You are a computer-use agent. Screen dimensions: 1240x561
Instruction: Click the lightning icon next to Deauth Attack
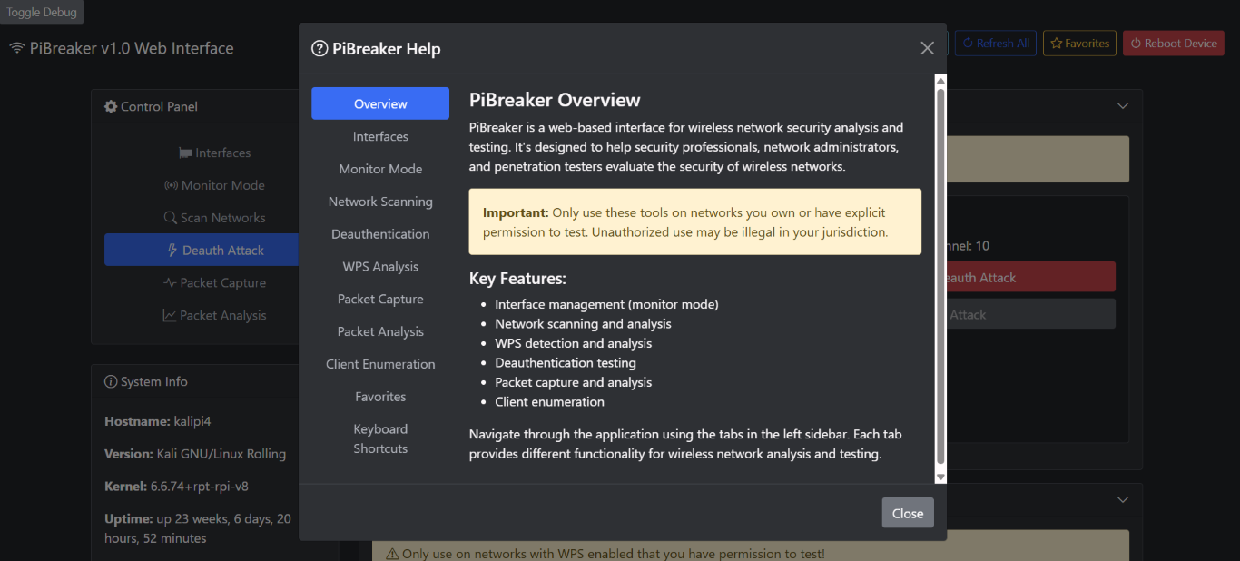[172, 251]
